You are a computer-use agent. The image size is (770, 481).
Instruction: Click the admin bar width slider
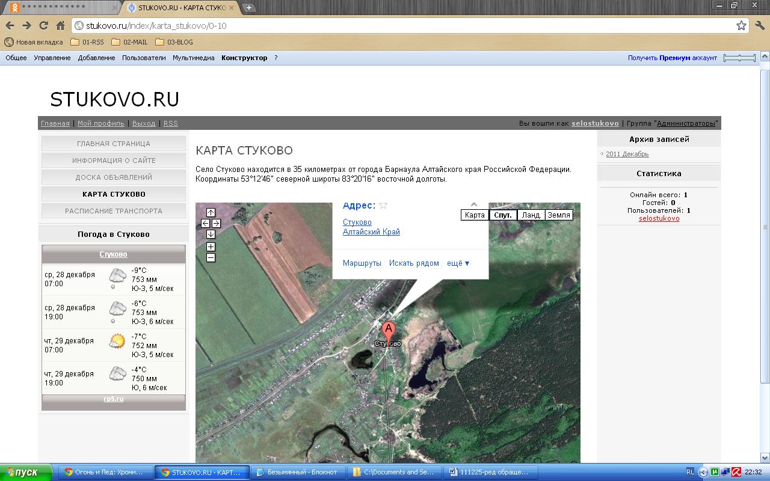point(739,58)
